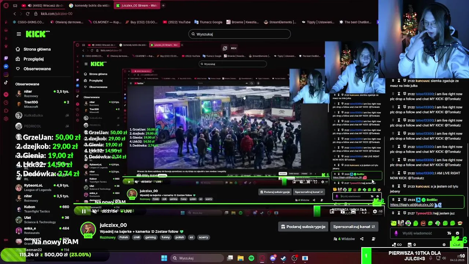Open BotRix tipply.pl link in chat

coord(412,205)
